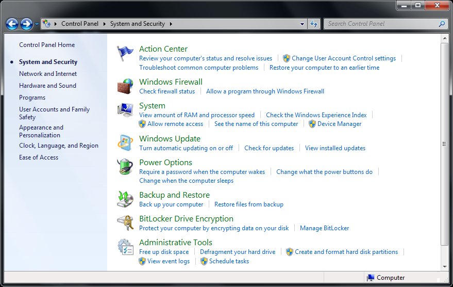The height and width of the screenshot is (287, 453).
Task: Click the Power Options battery icon
Action: click(125, 167)
